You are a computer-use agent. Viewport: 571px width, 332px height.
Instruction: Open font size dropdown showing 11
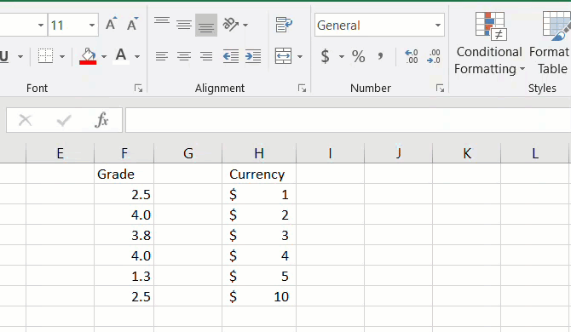tap(92, 25)
